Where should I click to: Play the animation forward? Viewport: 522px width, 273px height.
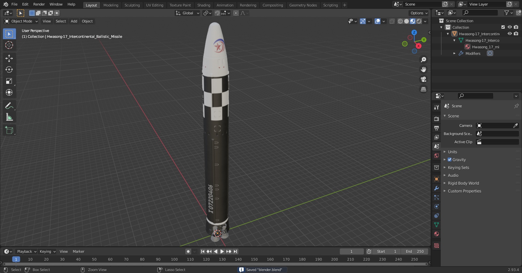[x=222, y=251]
